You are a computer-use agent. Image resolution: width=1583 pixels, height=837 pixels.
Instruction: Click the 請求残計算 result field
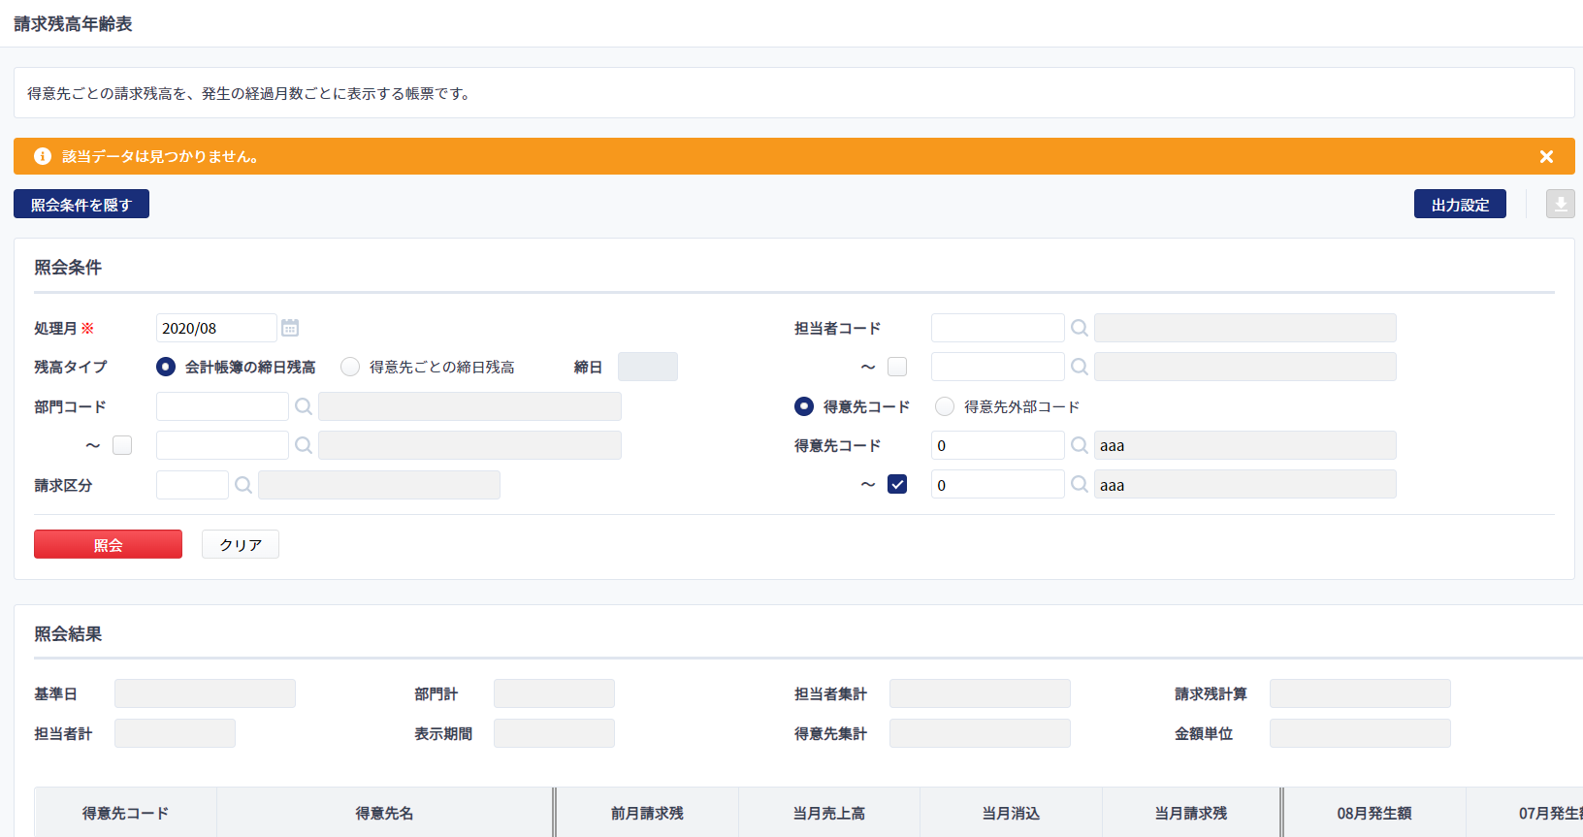(x=1360, y=693)
